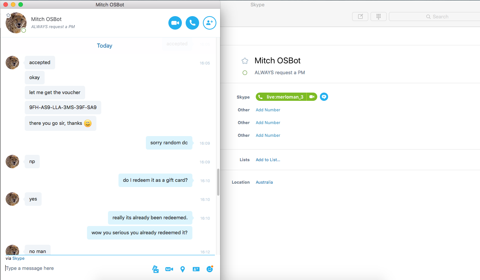Image resolution: width=480 pixels, height=280 pixels.
Task: Call live:merloman_3 phone icon in Skype window
Action: [260, 97]
